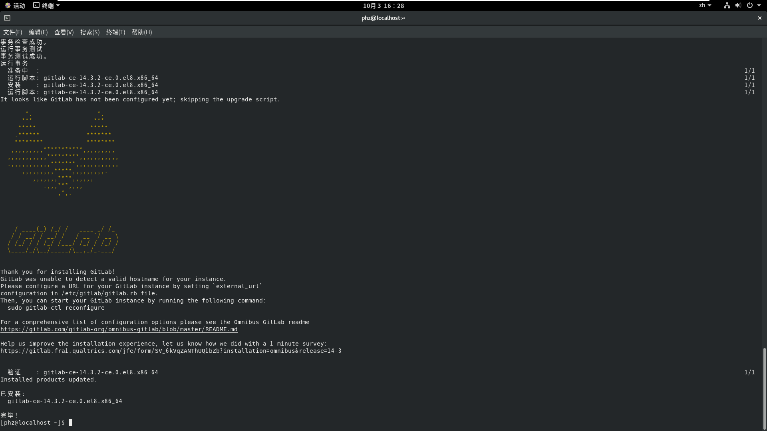Click the terminal window icon in the title bar
The width and height of the screenshot is (767, 431).
click(x=7, y=18)
